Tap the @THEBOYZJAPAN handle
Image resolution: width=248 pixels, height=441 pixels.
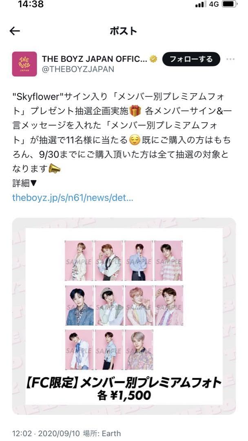click(x=78, y=69)
